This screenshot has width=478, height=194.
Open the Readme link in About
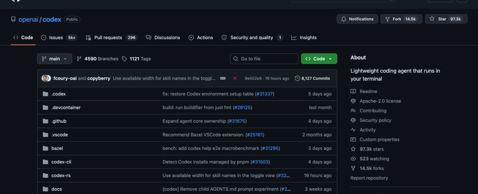364,91
